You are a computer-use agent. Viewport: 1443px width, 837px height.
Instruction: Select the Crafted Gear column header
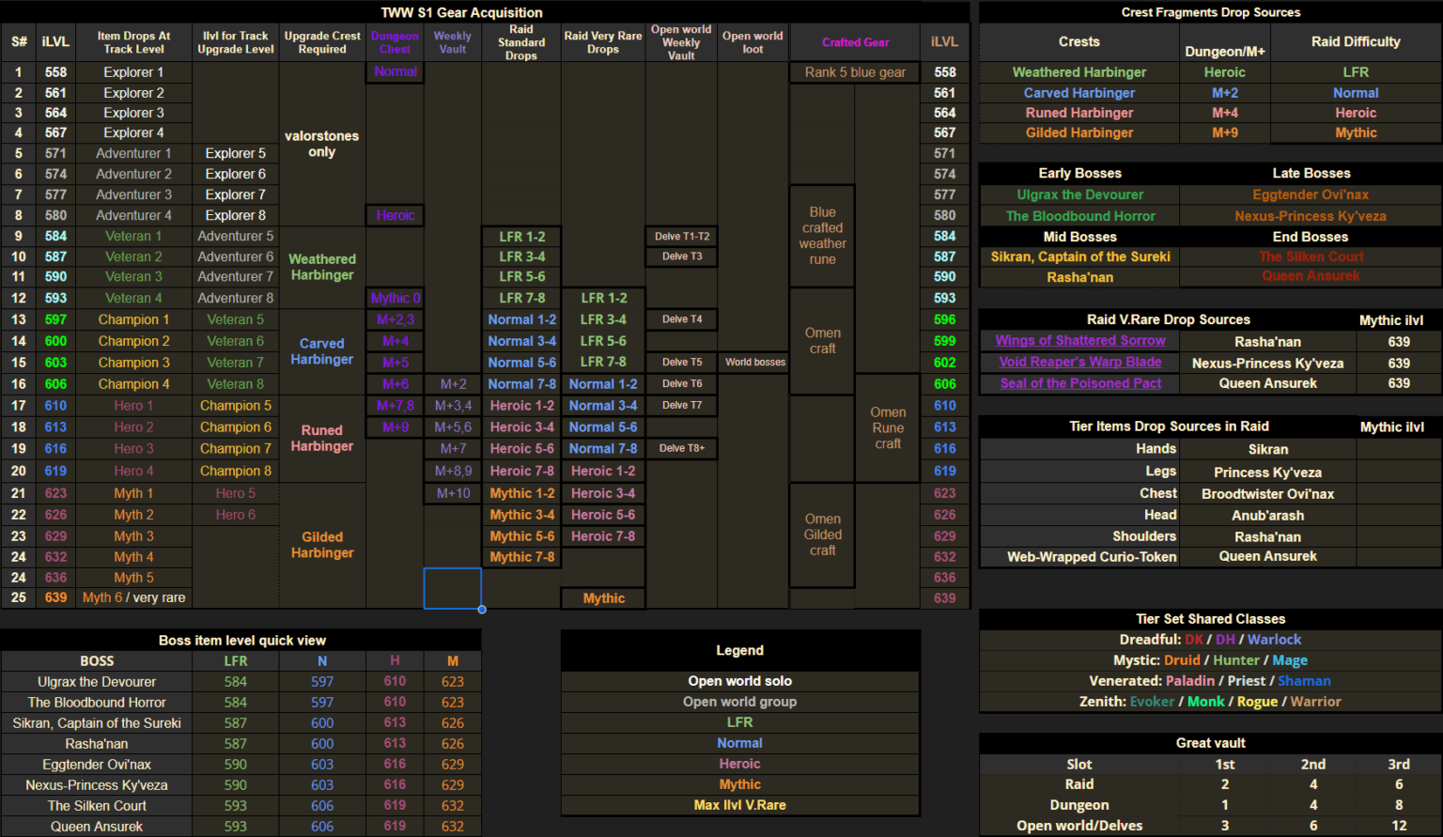855,42
